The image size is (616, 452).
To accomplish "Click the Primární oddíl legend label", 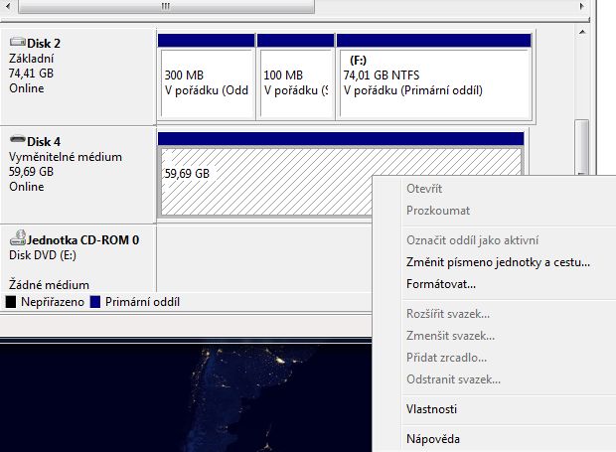I will click(x=142, y=302).
